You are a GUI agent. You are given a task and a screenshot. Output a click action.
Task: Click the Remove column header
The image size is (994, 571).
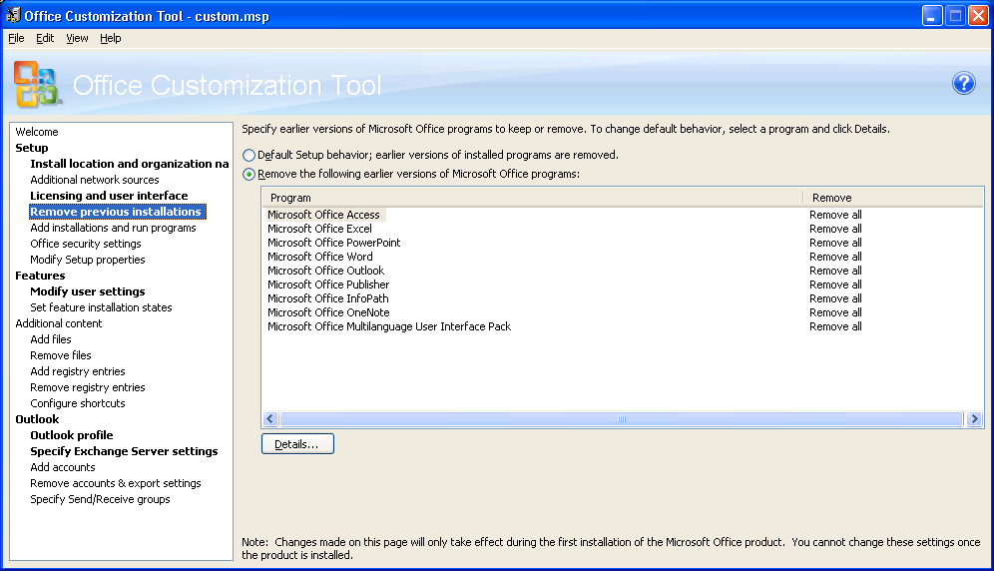(x=892, y=198)
